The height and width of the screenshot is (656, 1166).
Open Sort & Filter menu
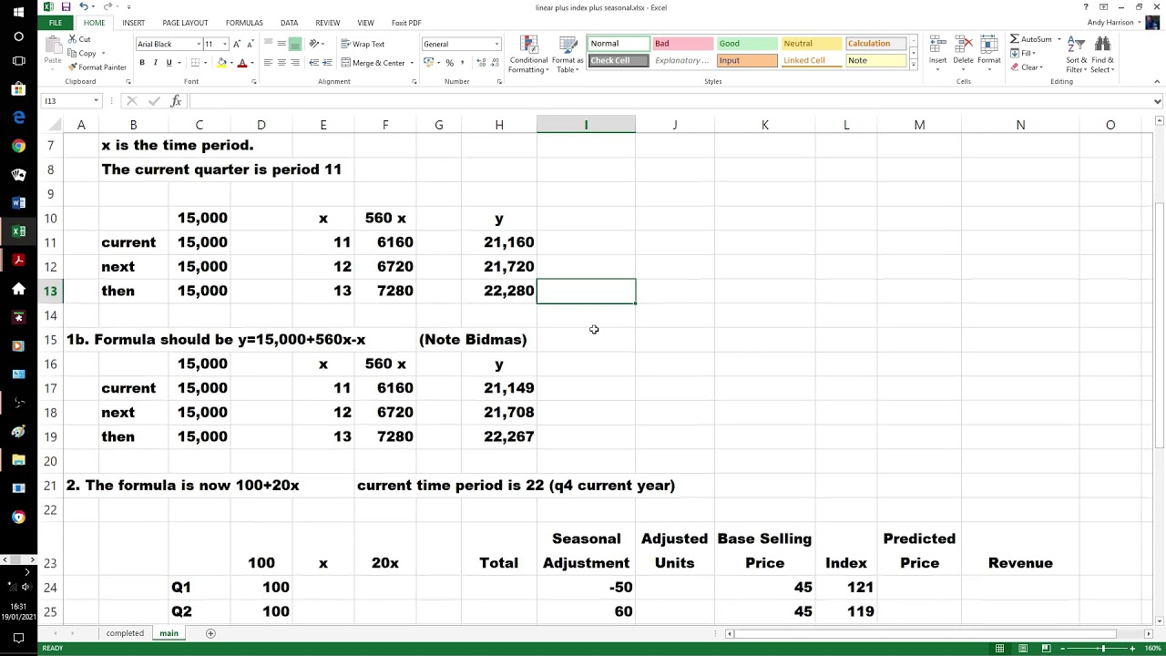coord(1076,55)
